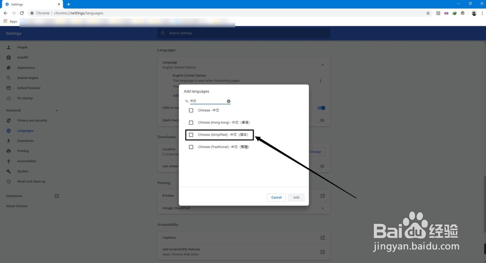Tick the Chinese (Traditional) checkbox
The image size is (486, 263).
click(x=191, y=147)
